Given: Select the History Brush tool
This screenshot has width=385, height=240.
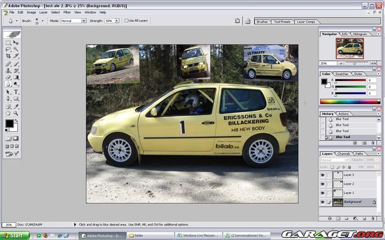Looking at the screenshot, I should pos(16,71).
